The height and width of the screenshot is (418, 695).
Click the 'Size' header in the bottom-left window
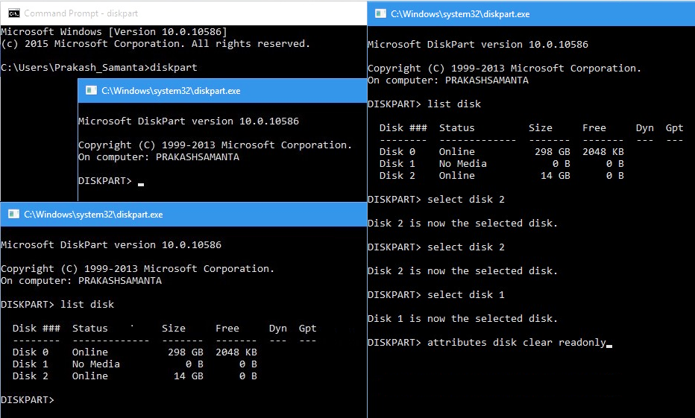point(174,328)
